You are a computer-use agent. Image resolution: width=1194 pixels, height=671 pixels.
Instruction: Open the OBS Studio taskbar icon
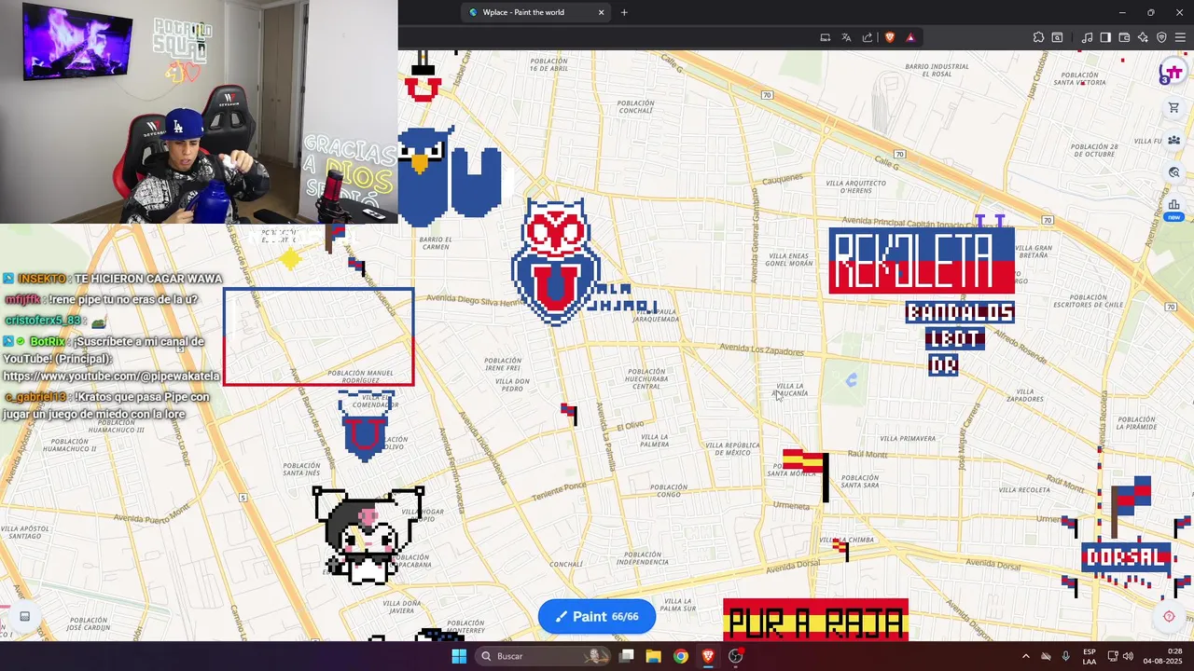tap(735, 656)
